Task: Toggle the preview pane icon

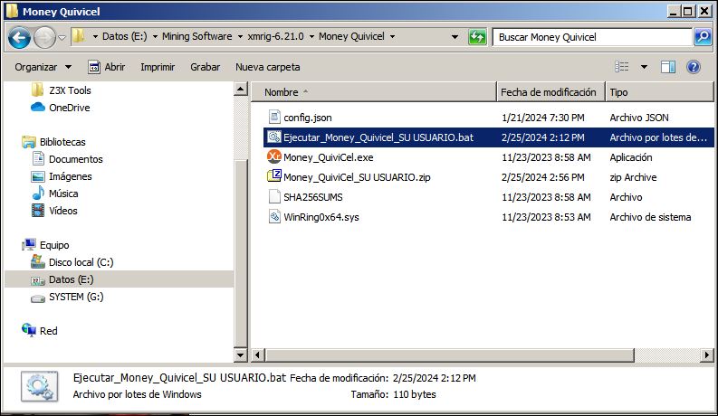Action: pyautogui.click(x=667, y=67)
